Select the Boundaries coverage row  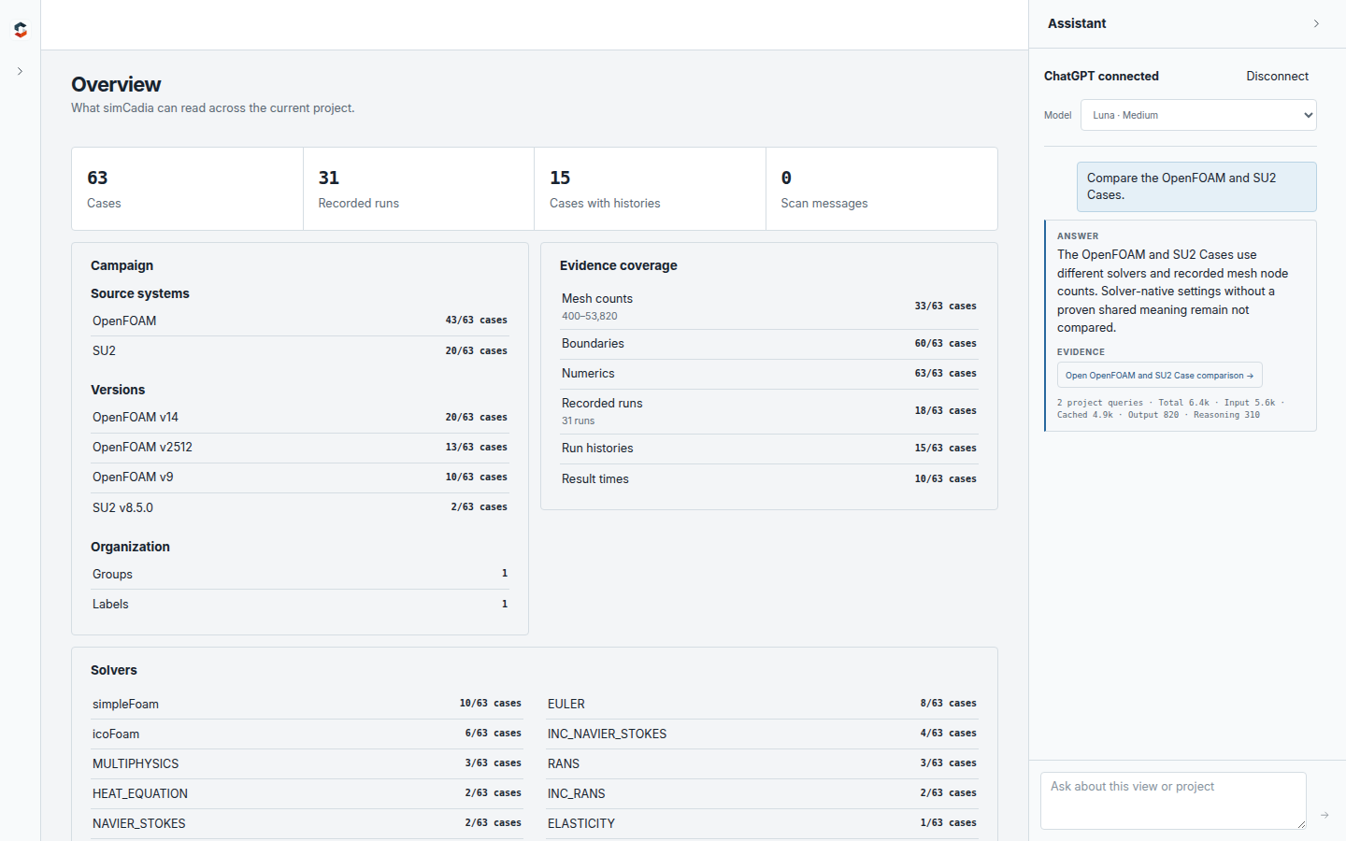(x=769, y=343)
